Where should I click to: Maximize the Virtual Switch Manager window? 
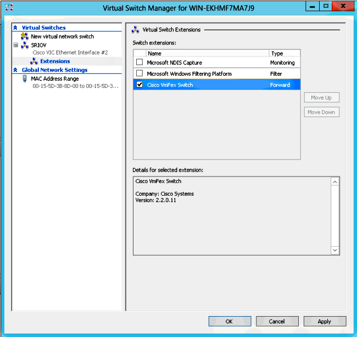[x=326, y=6]
